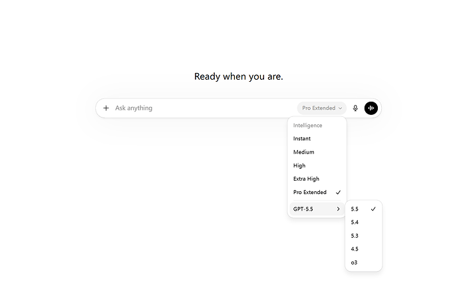The height and width of the screenshot is (291, 459).
Task: Click the checkmark beside Pro Extended
Action: coord(338,193)
